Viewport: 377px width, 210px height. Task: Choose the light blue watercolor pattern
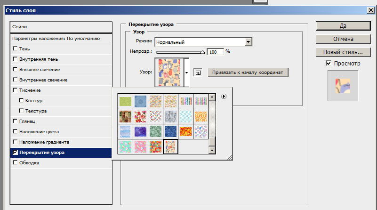click(x=126, y=131)
